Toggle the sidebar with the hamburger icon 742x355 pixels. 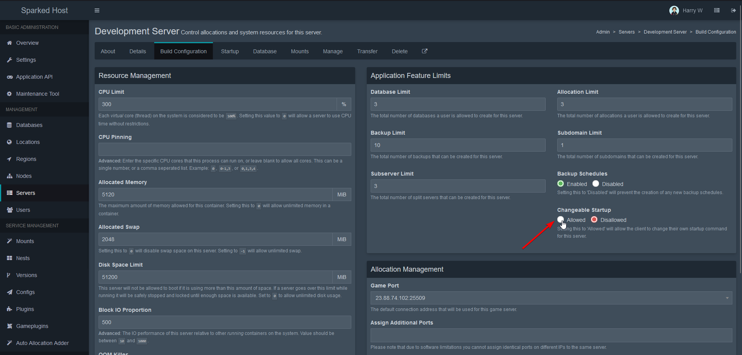97,10
